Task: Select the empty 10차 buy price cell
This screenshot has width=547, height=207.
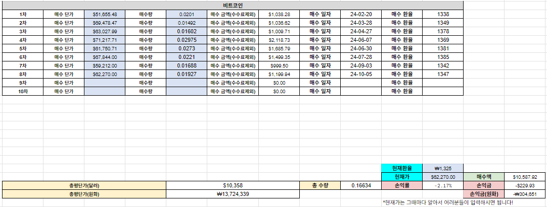Action: (x=105, y=91)
